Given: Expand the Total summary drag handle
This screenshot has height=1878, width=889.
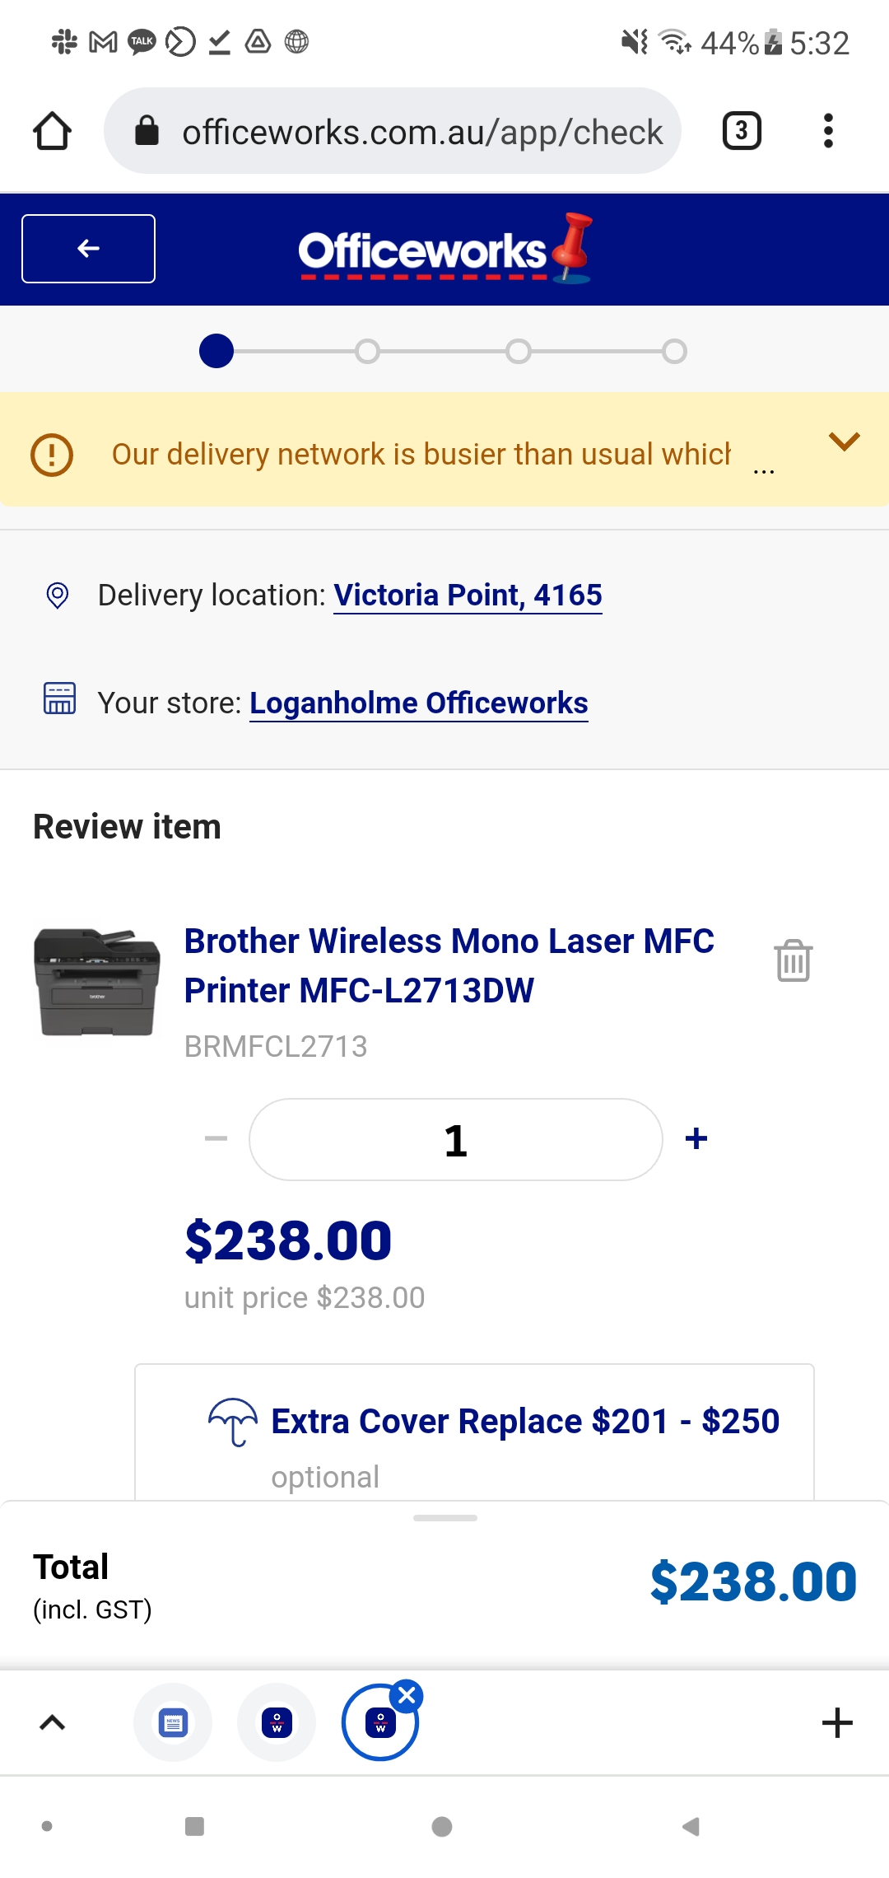Looking at the screenshot, I should (x=444, y=1517).
